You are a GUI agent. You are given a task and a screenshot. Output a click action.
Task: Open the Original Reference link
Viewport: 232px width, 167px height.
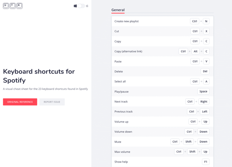pos(20,102)
